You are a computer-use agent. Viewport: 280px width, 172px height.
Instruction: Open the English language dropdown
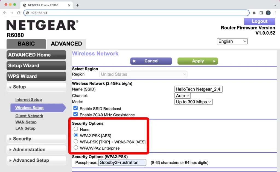point(232,41)
